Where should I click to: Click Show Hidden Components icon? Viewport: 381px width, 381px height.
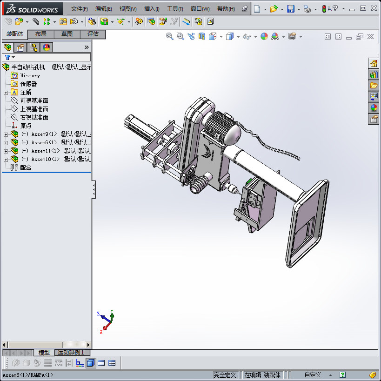tap(92, 21)
